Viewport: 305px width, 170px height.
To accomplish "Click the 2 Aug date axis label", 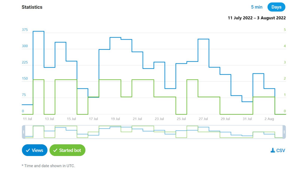I will [269, 119].
